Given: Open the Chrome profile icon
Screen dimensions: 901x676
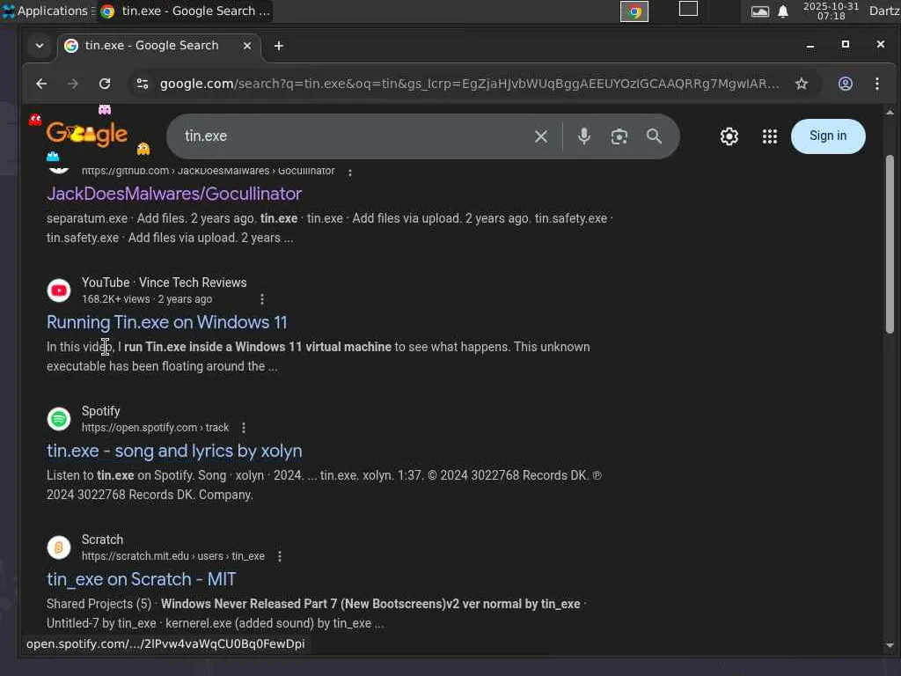Looking at the screenshot, I should tap(846, 84).
